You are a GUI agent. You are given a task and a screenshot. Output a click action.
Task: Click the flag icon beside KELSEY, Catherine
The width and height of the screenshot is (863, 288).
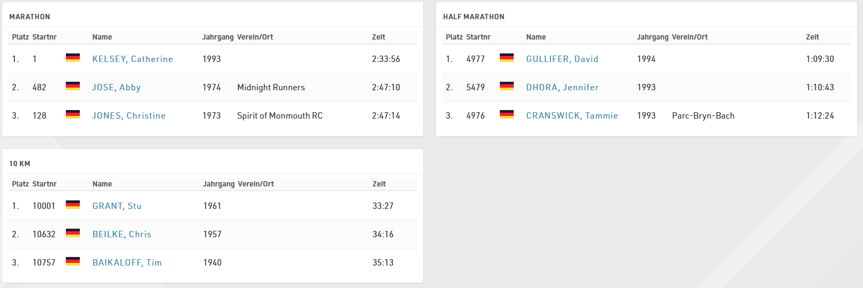pos(73,58)
